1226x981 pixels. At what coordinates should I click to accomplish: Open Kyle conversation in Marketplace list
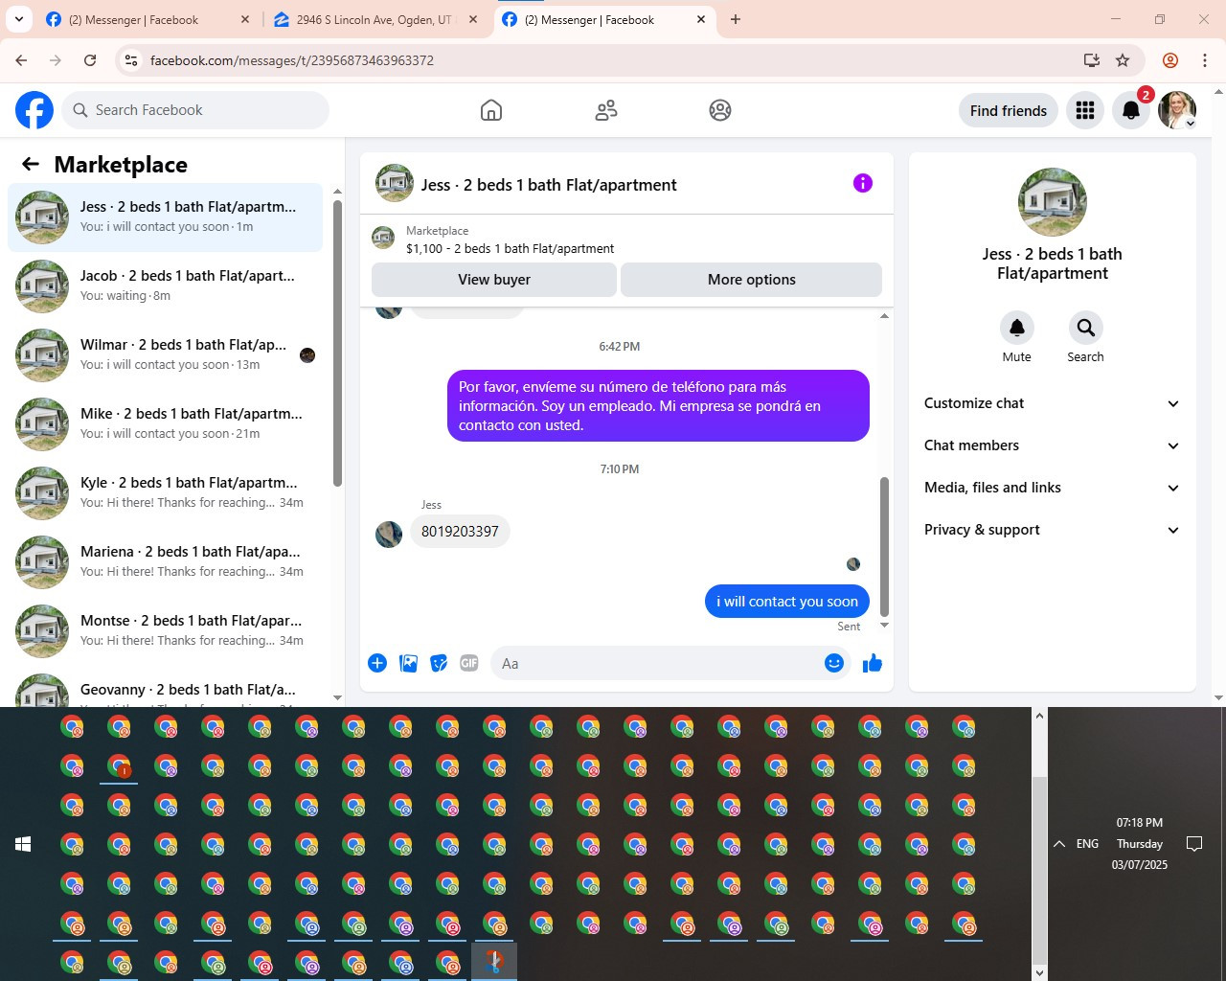point(165,493)
